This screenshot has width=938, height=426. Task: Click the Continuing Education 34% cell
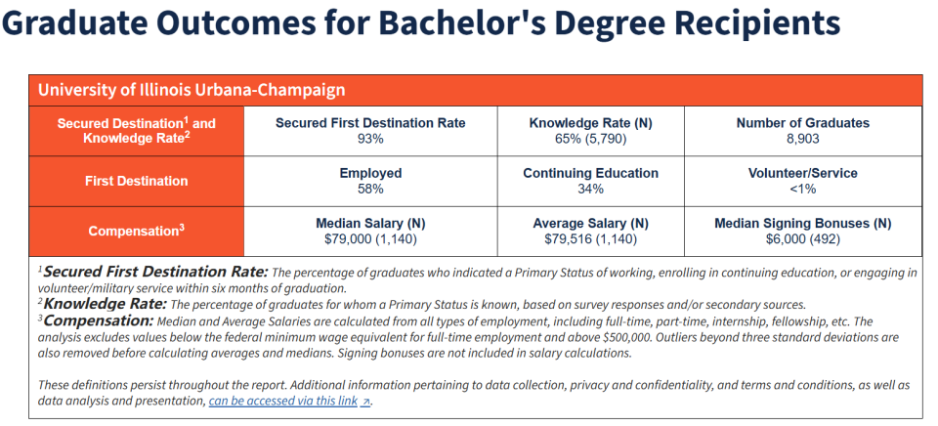[591, 181]
